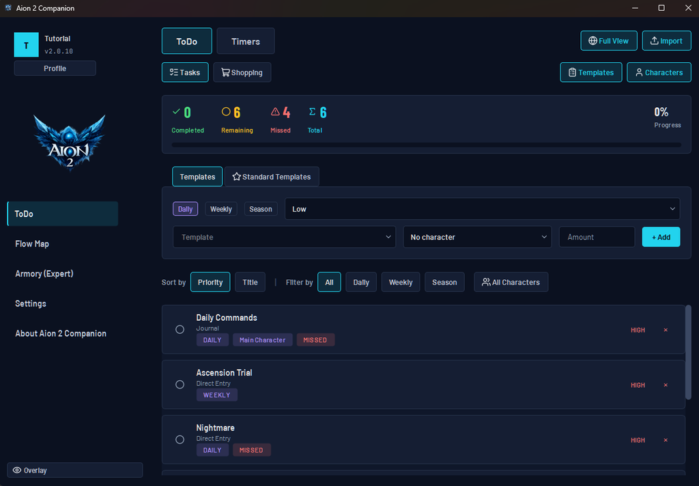
Task: Open the Template dropdown
Action: pos(285,237)
